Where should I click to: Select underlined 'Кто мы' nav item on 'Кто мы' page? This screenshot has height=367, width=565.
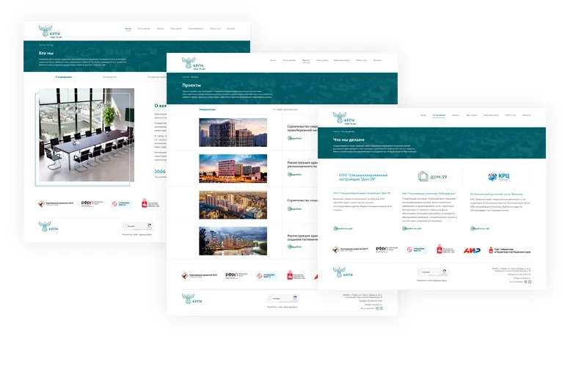[128, 29]
